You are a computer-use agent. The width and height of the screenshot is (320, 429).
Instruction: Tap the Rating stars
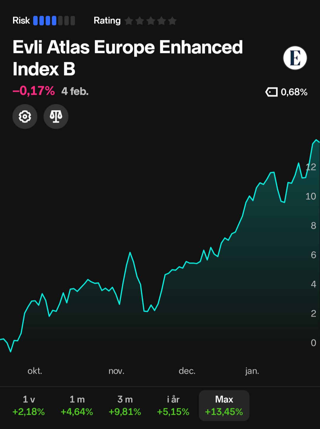click(151, 21)
